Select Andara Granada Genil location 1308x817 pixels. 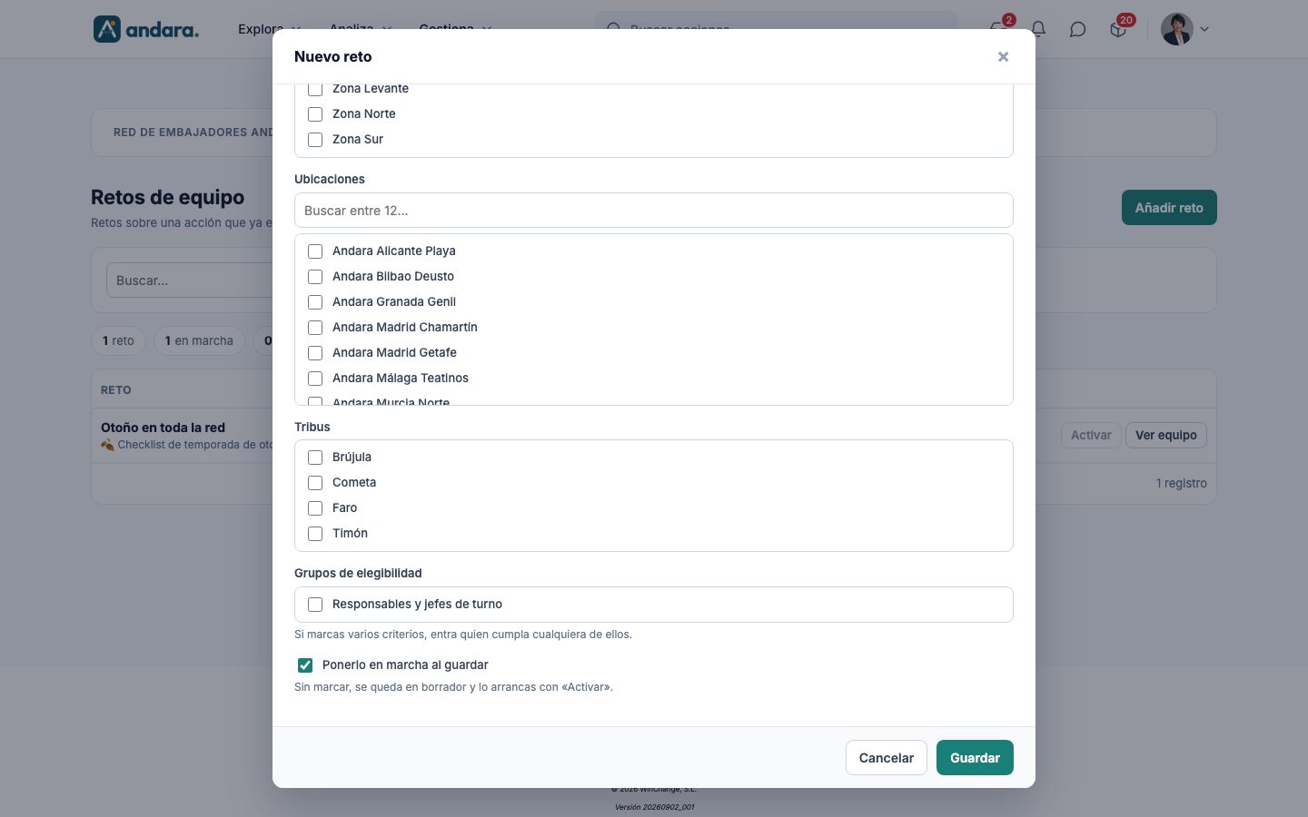tap(315, 302)
